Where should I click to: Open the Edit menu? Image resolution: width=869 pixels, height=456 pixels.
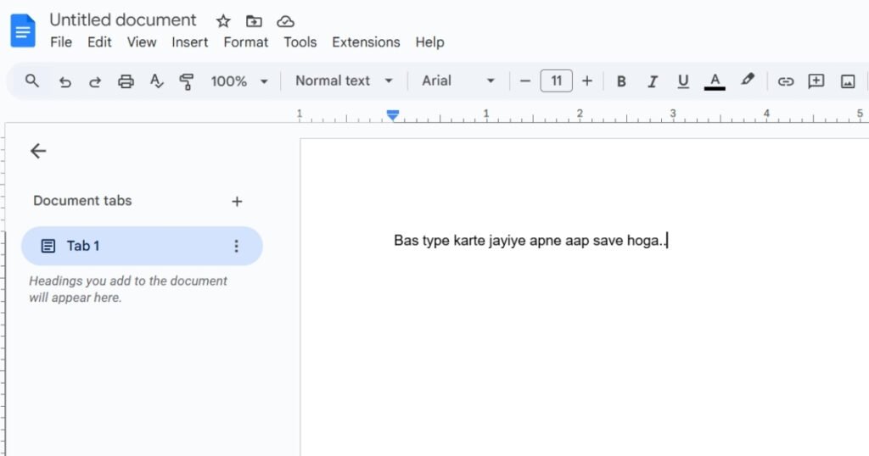click(99, 42)
